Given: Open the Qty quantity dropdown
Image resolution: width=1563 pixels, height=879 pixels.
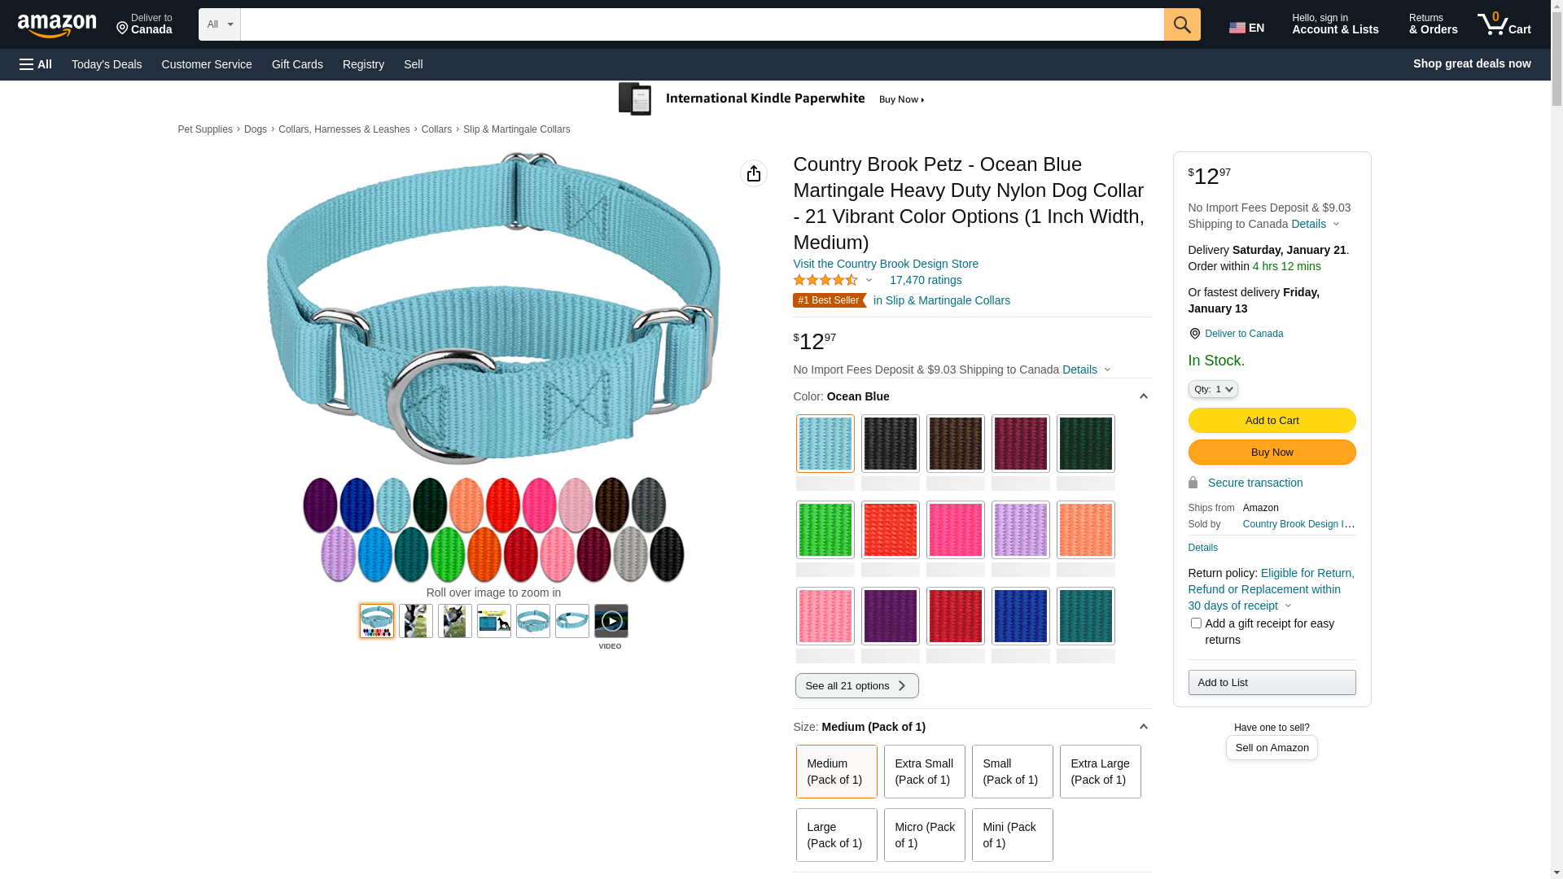Looking at the screenshot, I should [x=1213, y=390].
